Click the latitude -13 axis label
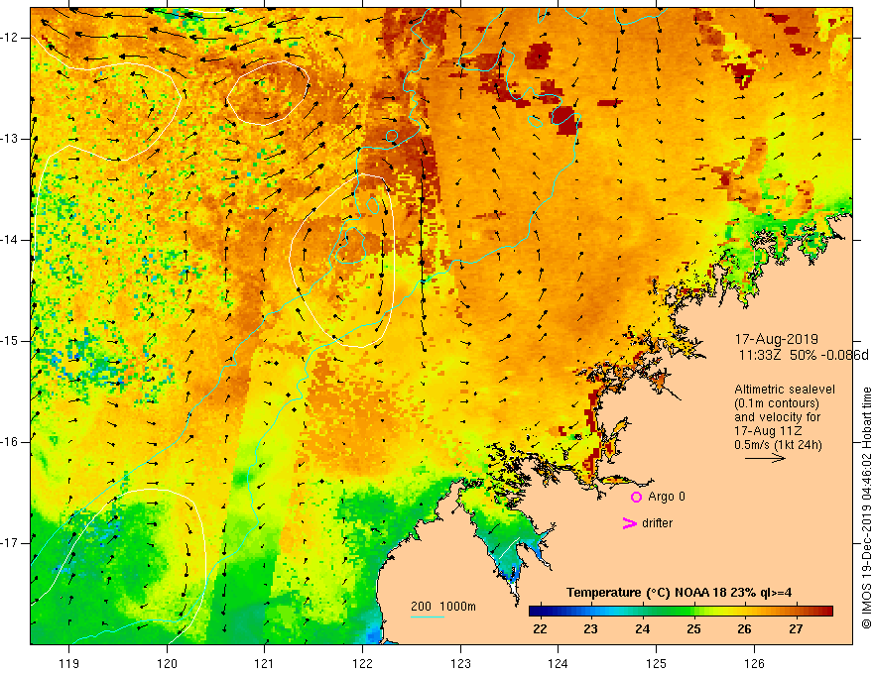This screenshot has height=674, width=873. (x=12, y=139)
